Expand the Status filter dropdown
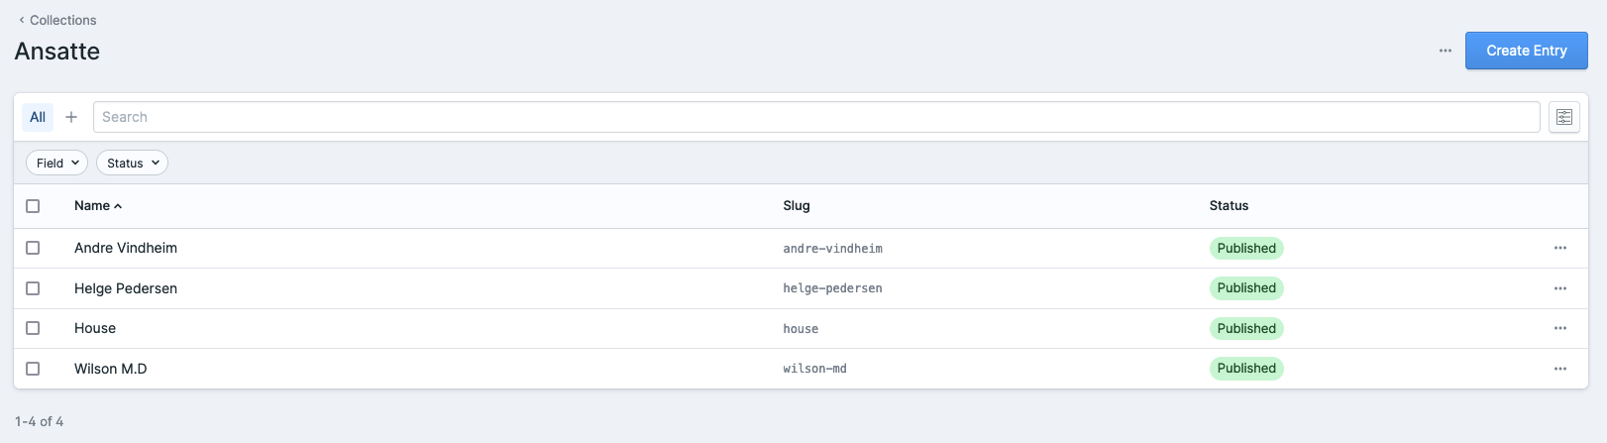1607x443 pixels. (x=132, y=163)
